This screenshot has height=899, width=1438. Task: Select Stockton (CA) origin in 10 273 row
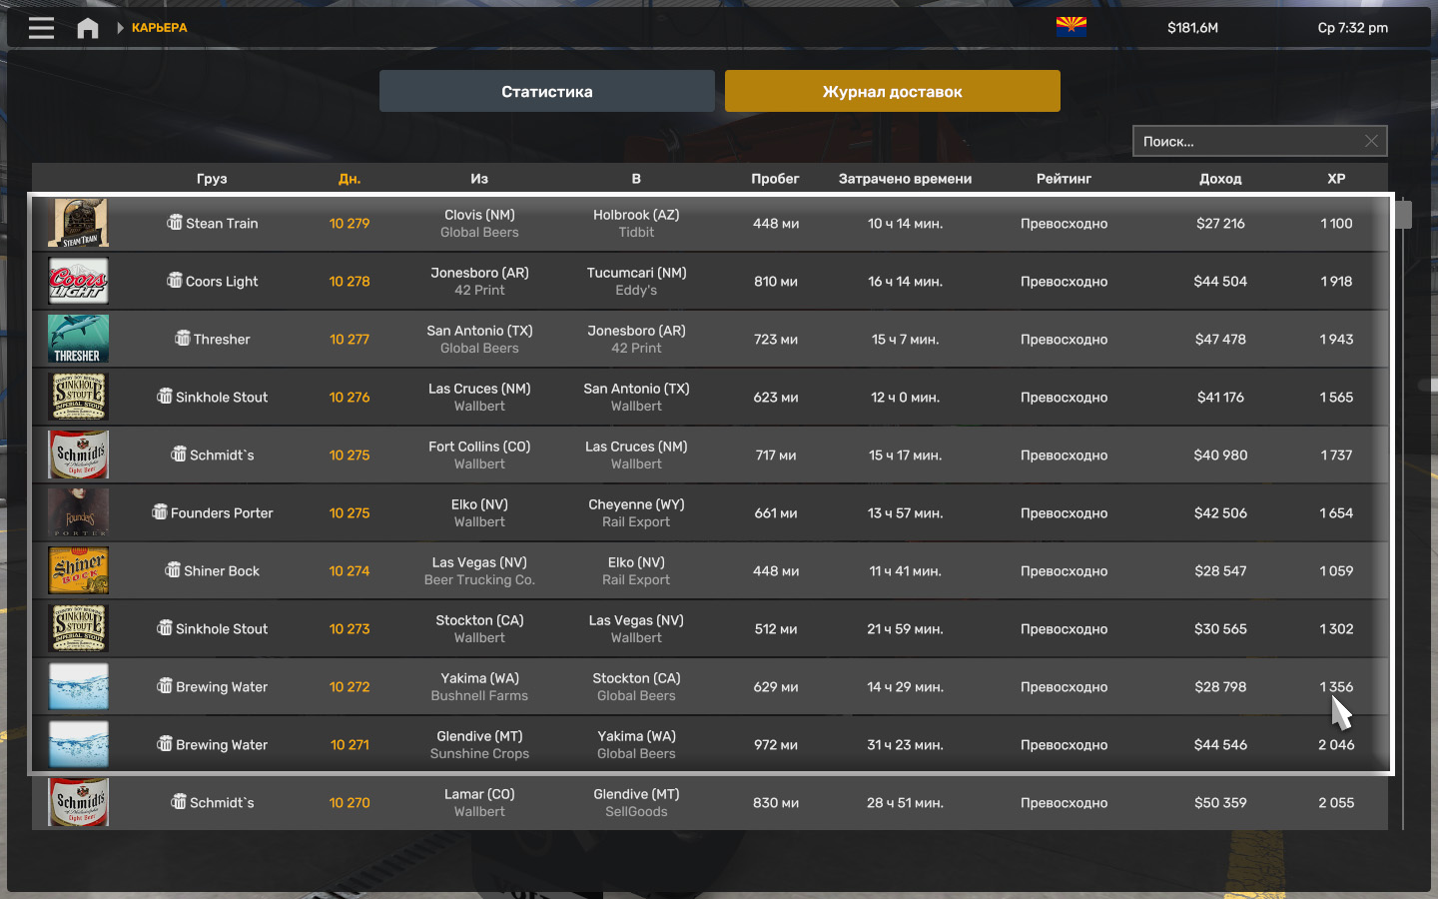pos(479,620)
